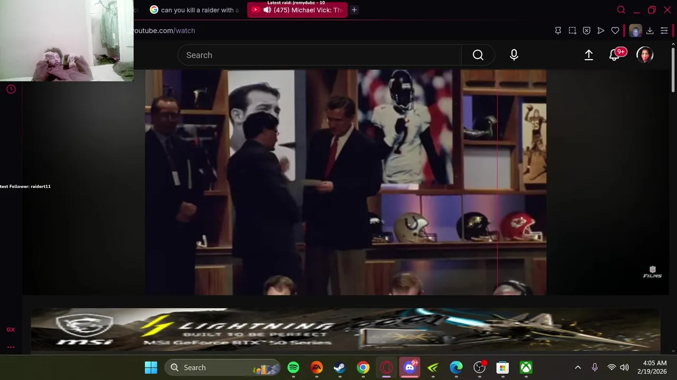Image resolution: width=677 pixels, height=380 pixels.
Task: Click the YouTube search text field
Action: coord(319,55)
